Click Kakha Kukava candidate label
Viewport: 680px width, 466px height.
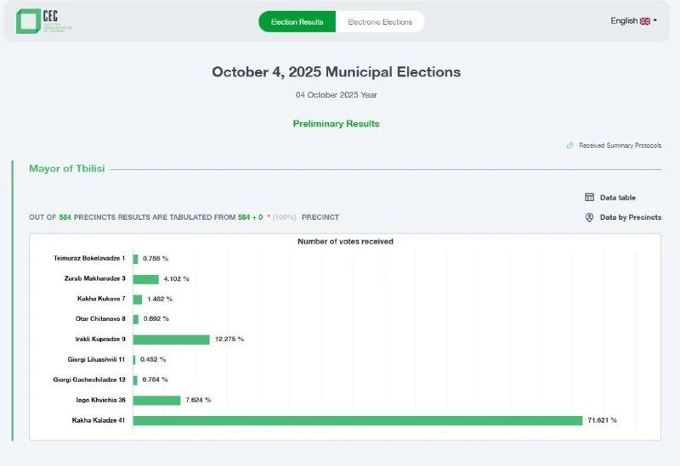(x=100, y=299)
